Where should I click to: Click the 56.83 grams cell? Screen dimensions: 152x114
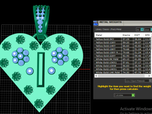127,66
